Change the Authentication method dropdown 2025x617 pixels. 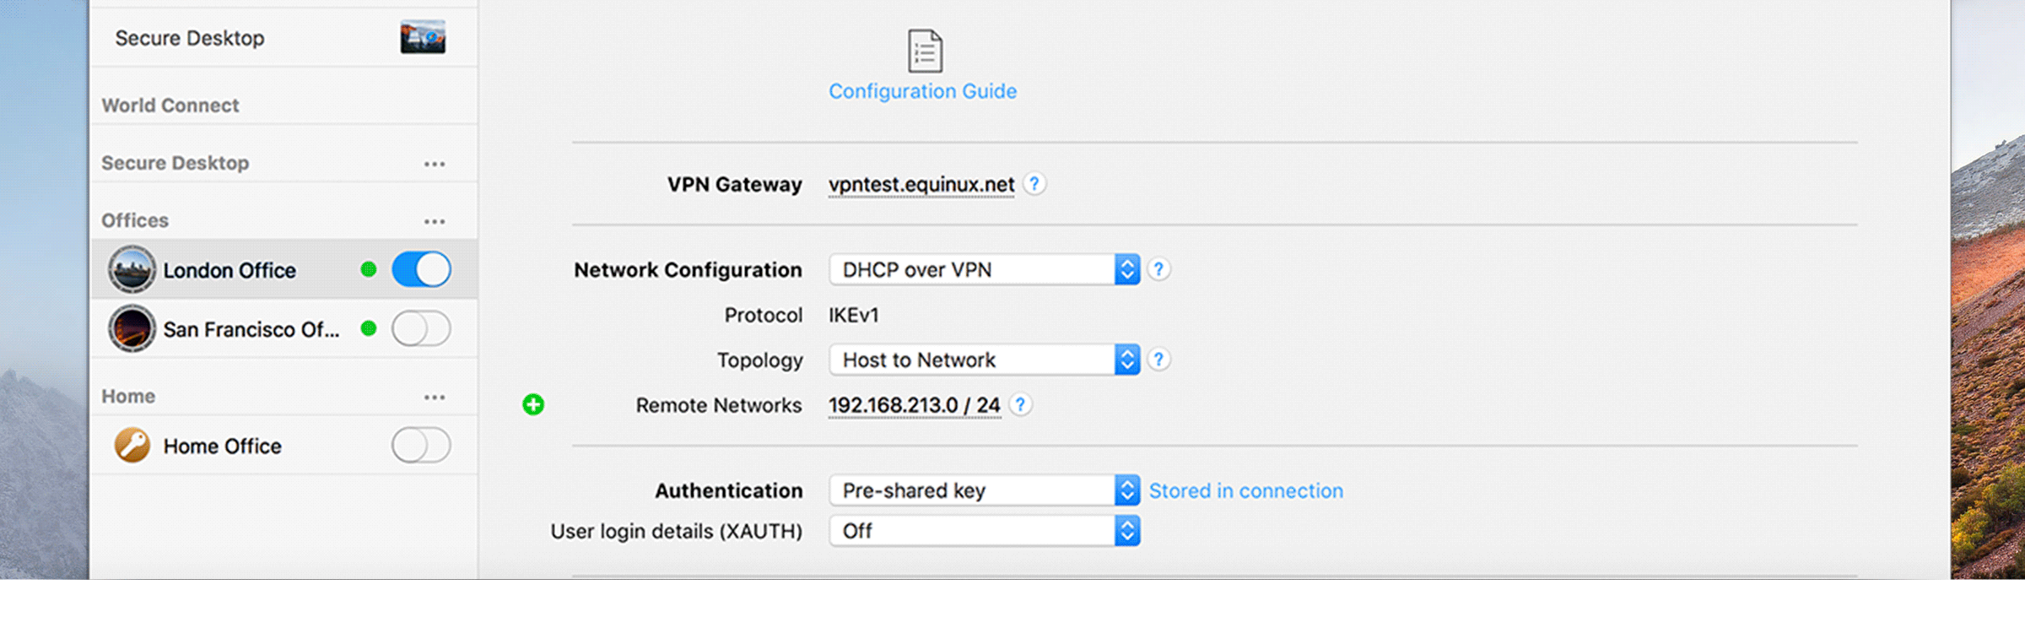click(984, 490)
